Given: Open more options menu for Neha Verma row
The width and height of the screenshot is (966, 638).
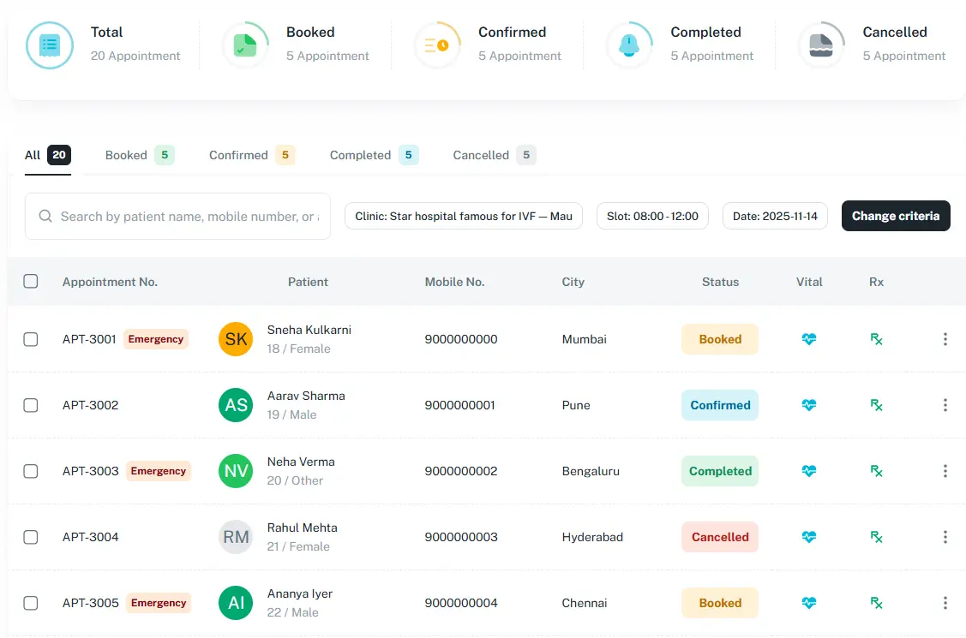Looking at the screenshot, I should (x=945, y=471).
